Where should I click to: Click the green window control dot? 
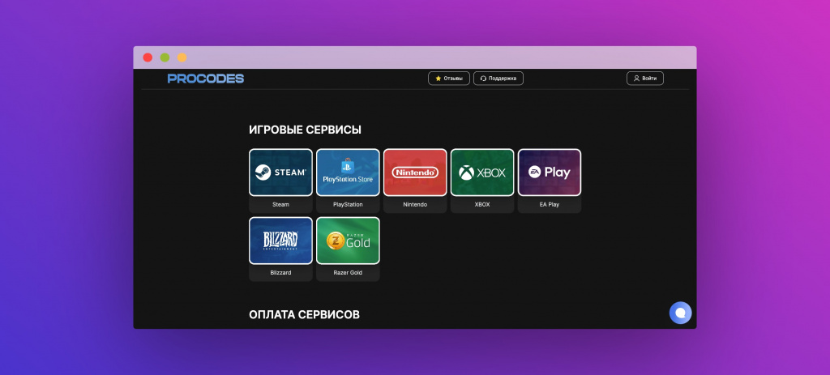point(165,58)
